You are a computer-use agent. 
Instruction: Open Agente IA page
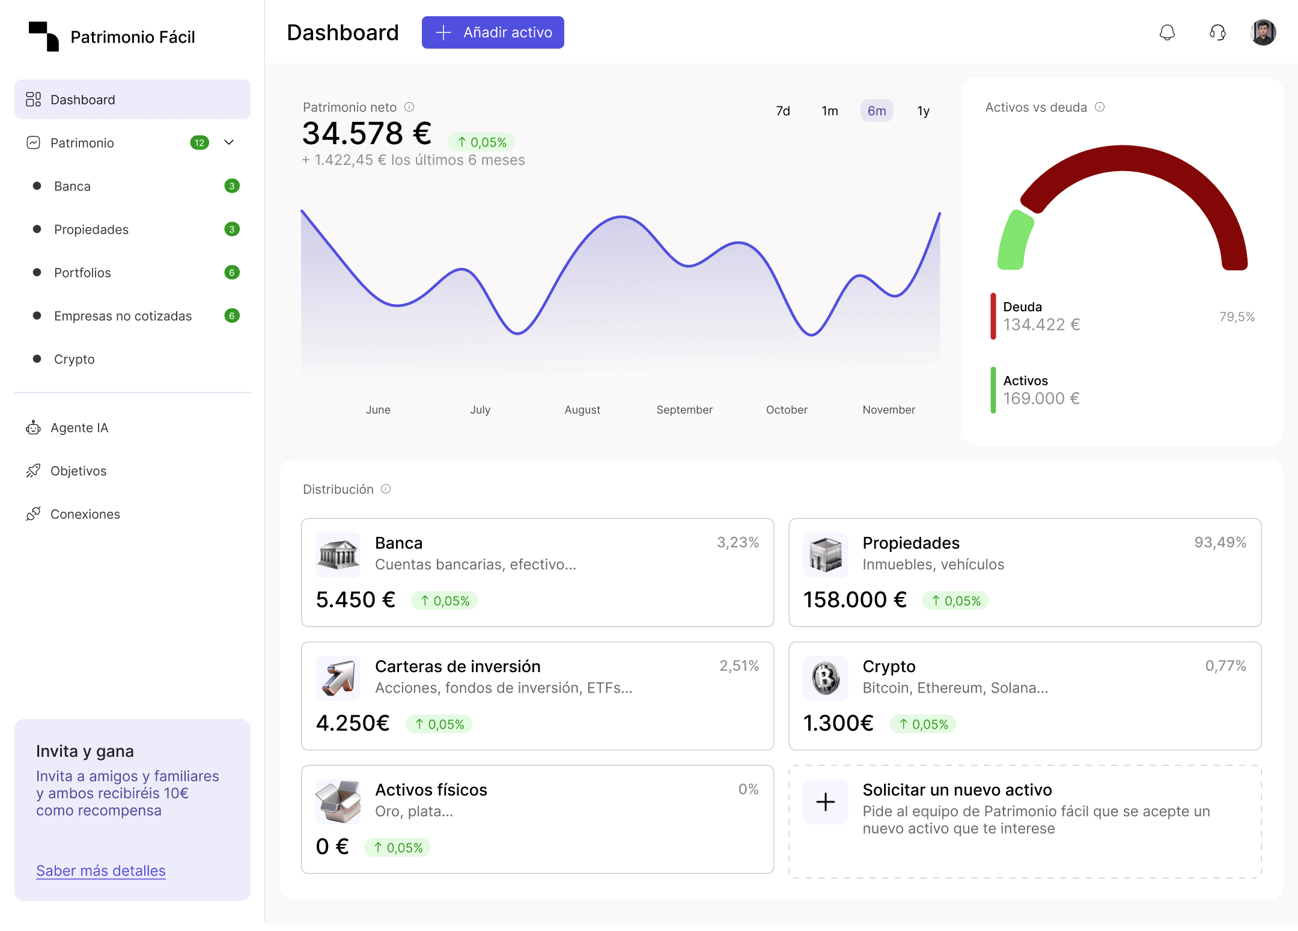pyautogui.click(x=132, y=428)
